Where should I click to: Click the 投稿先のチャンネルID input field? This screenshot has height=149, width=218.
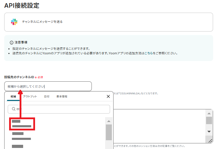click(48, 86)
